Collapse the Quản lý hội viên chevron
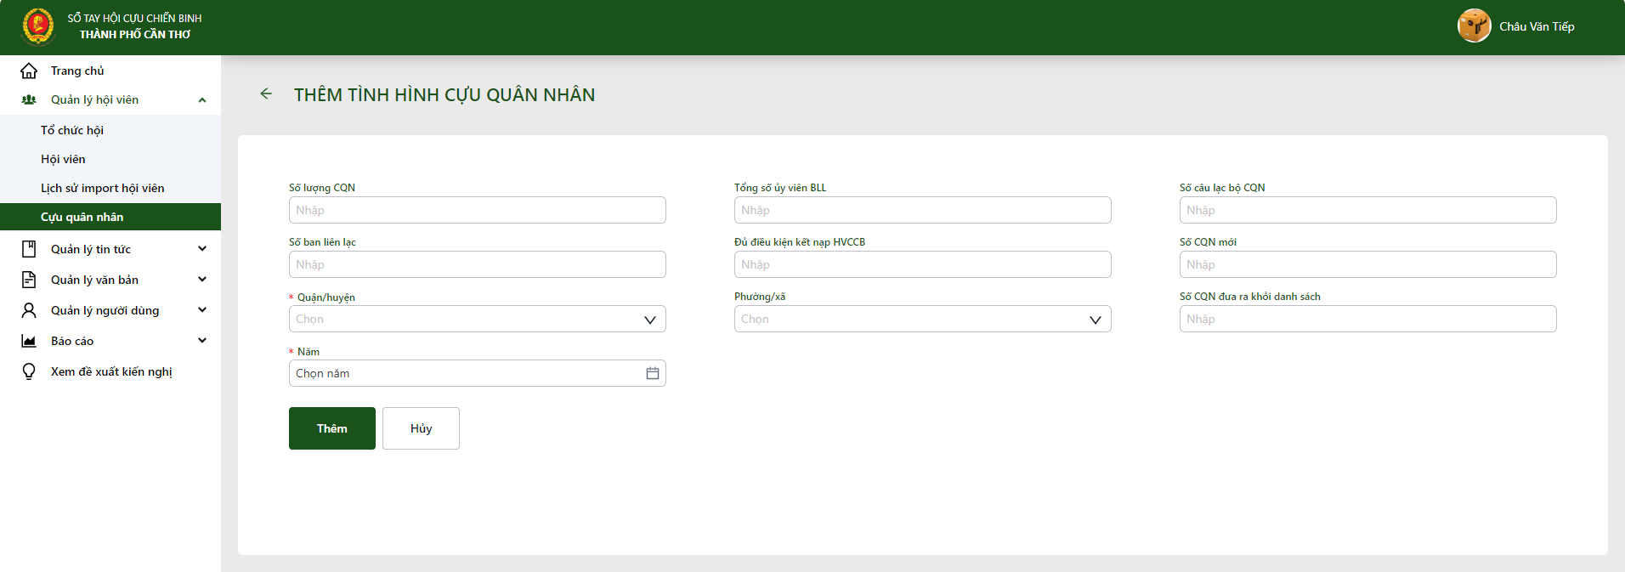The image size is (1625, 572). tap(202, 100)
